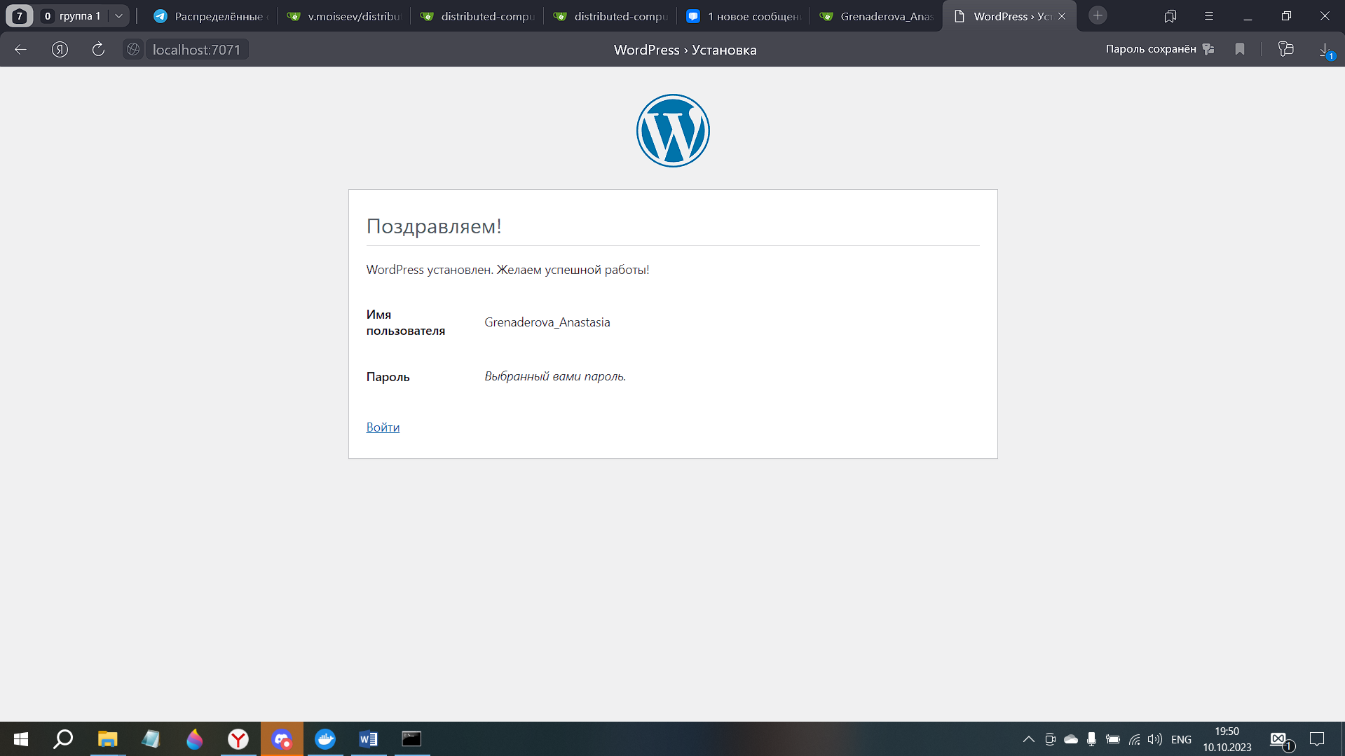Reload the page with the refresh icon
Screen dimensions: 1345x756
(x=98, y=50)
